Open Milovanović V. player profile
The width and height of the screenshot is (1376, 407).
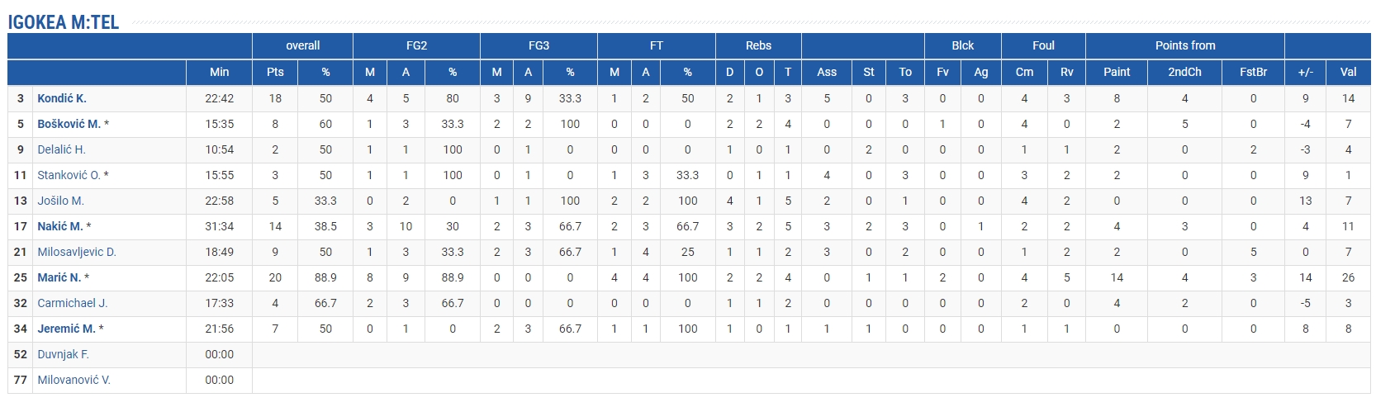pos(74,380)
